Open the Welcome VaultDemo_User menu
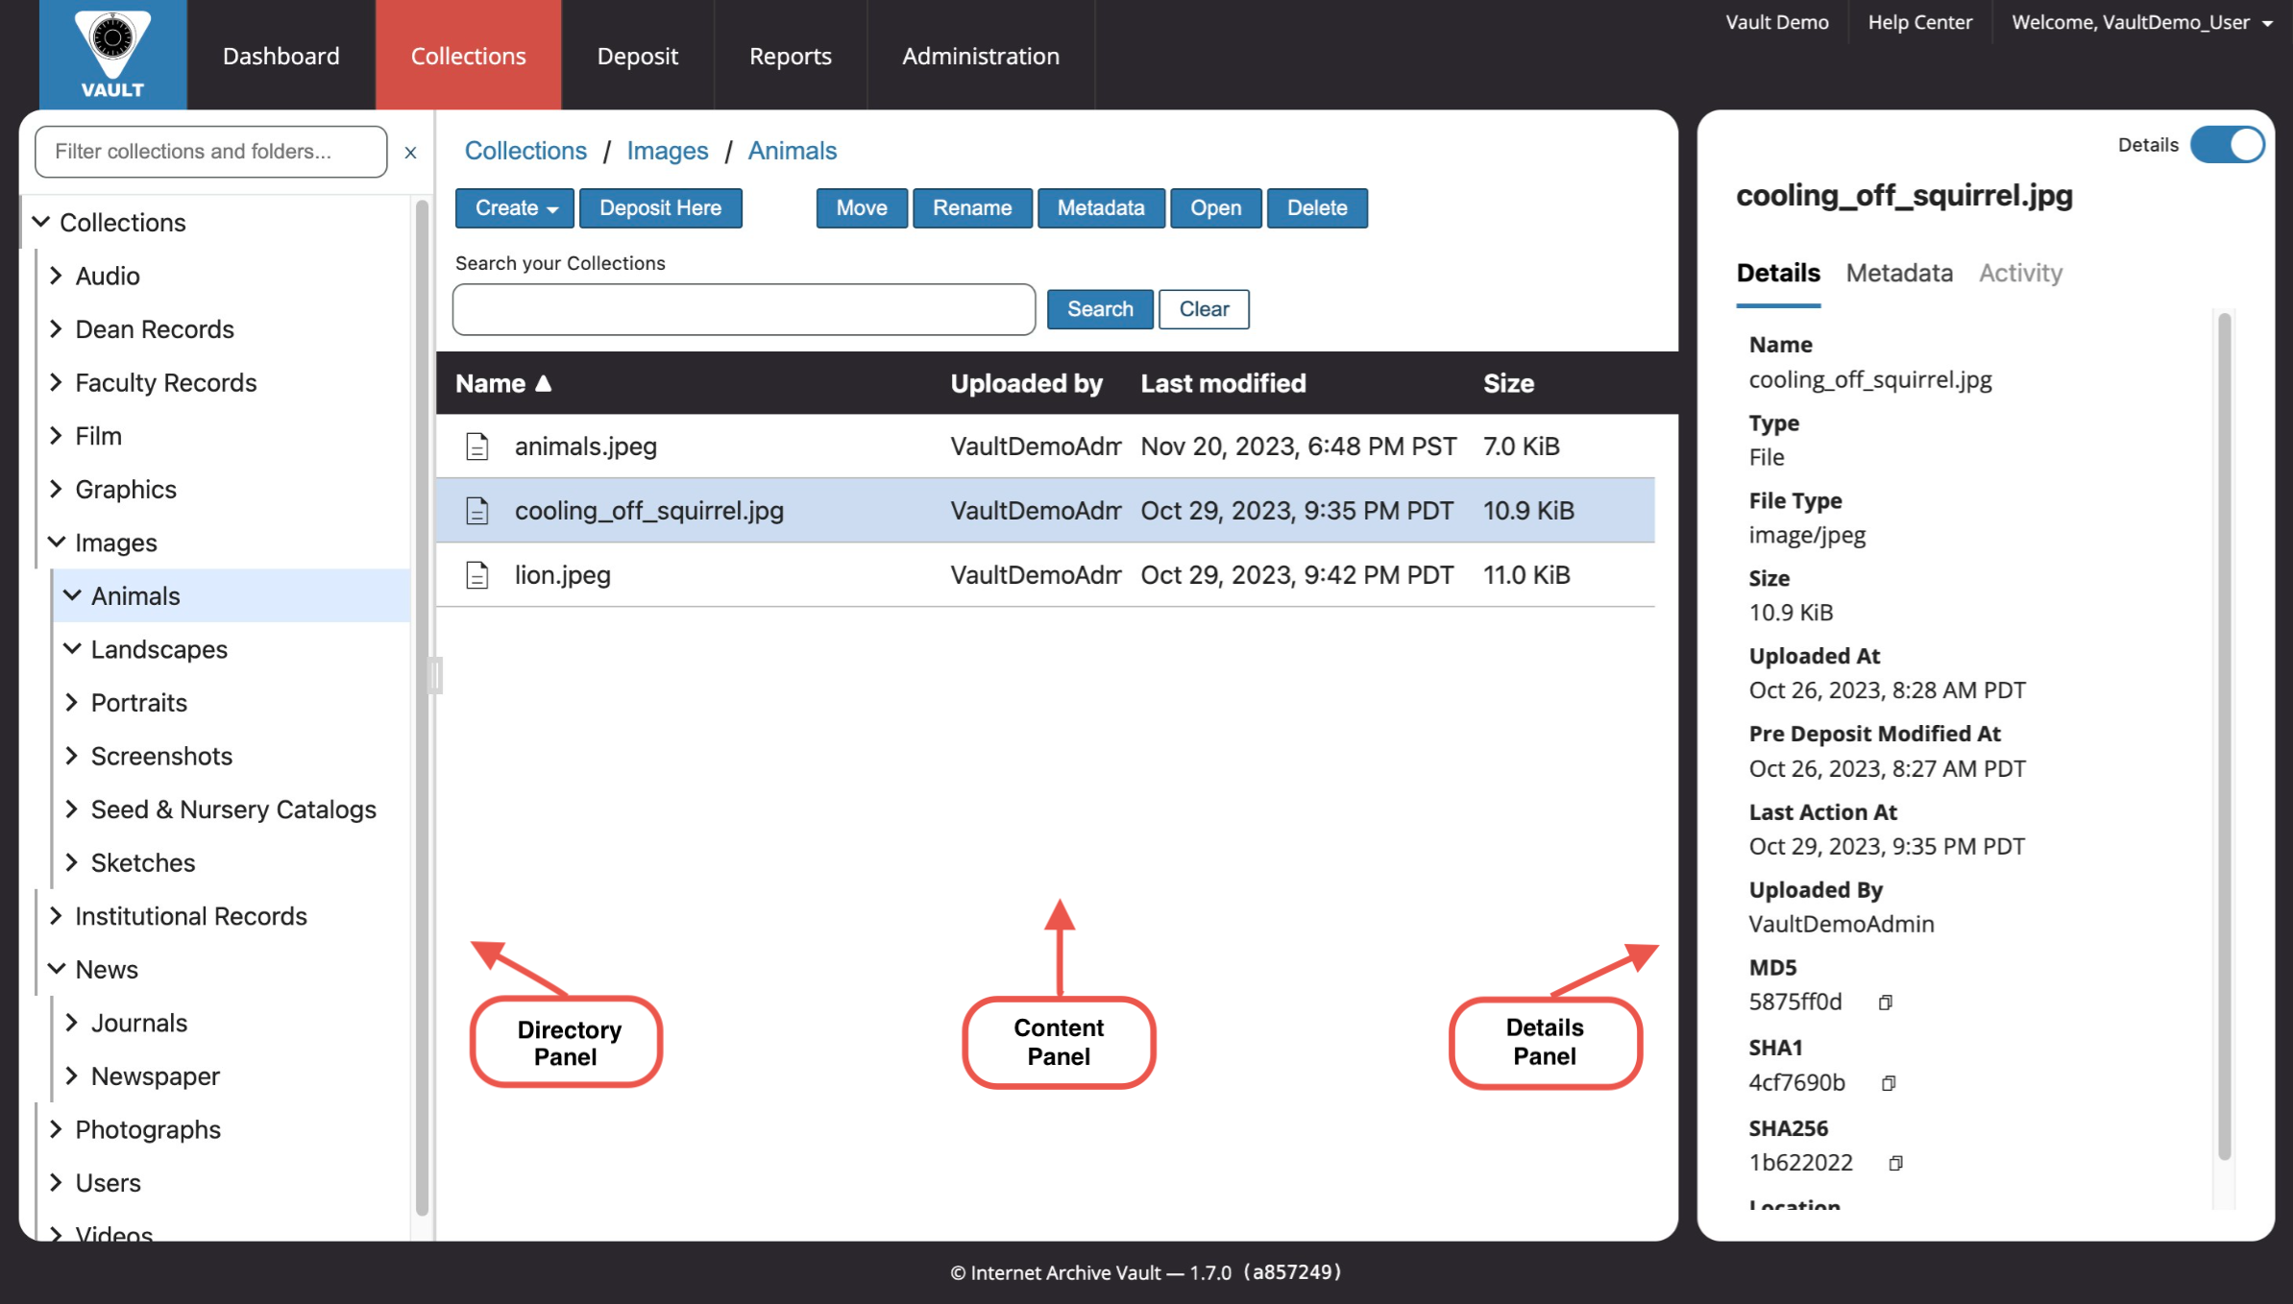 click(2142, 22)
